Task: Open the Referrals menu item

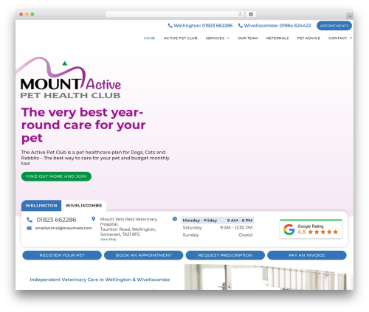Action: [277, 38]
